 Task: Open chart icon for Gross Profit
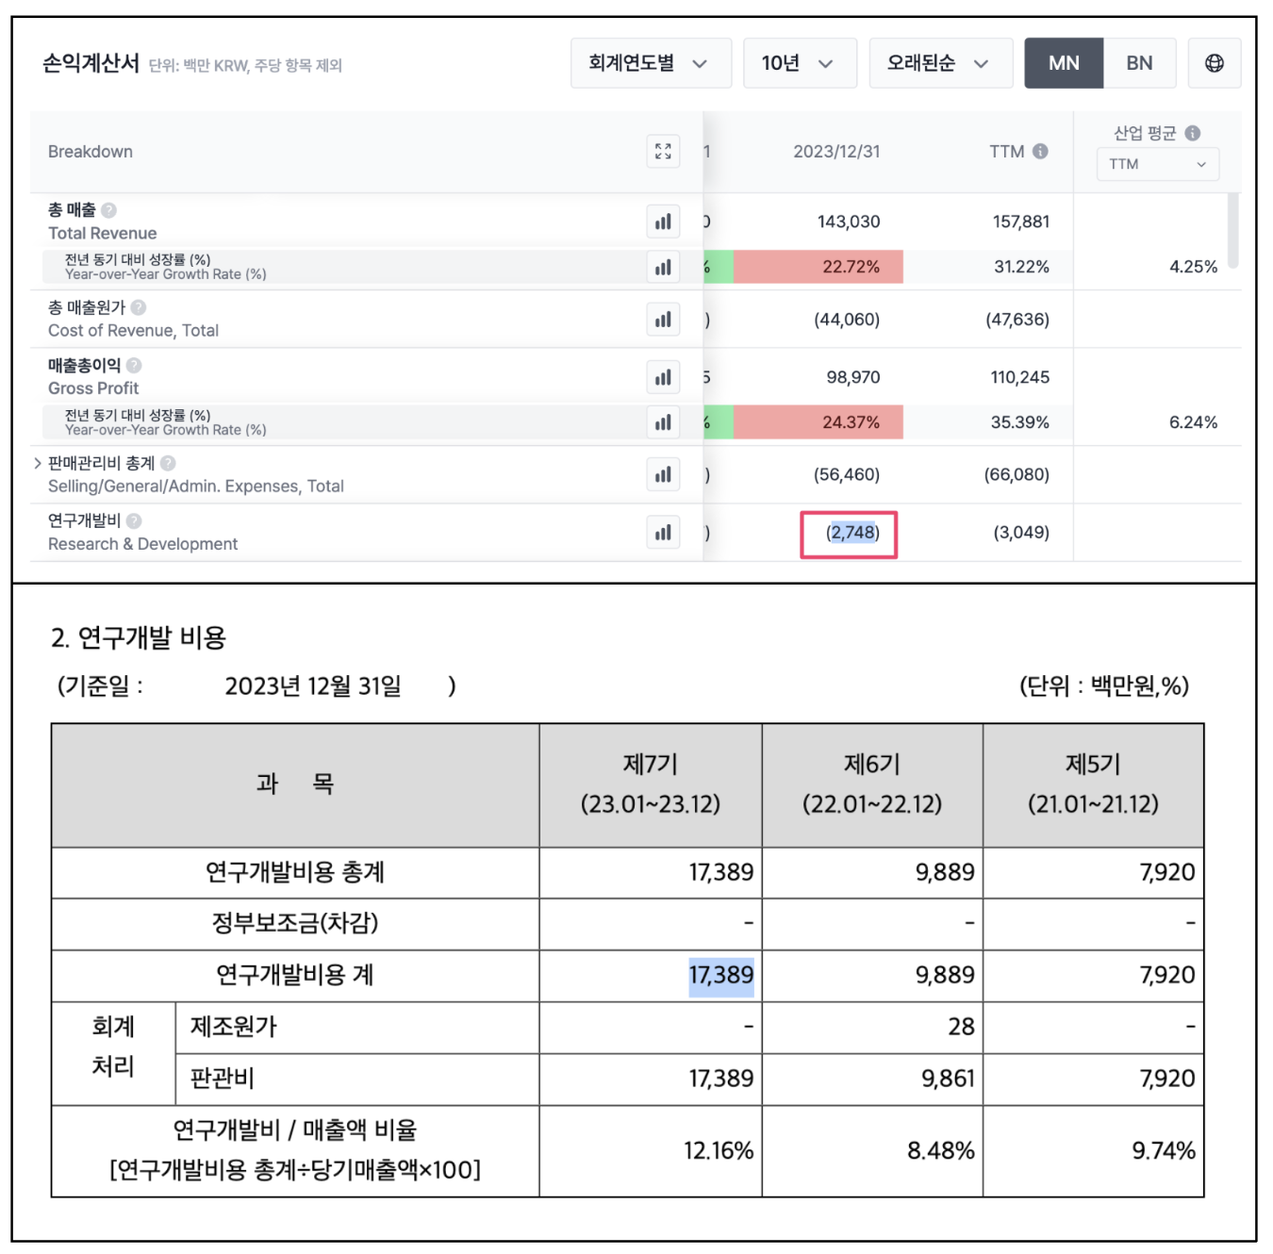click(x=663, y=377)
